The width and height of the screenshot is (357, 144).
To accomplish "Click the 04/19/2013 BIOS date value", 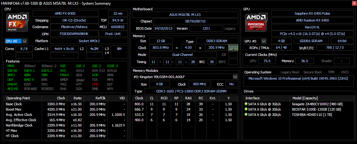I will point(164,28).
